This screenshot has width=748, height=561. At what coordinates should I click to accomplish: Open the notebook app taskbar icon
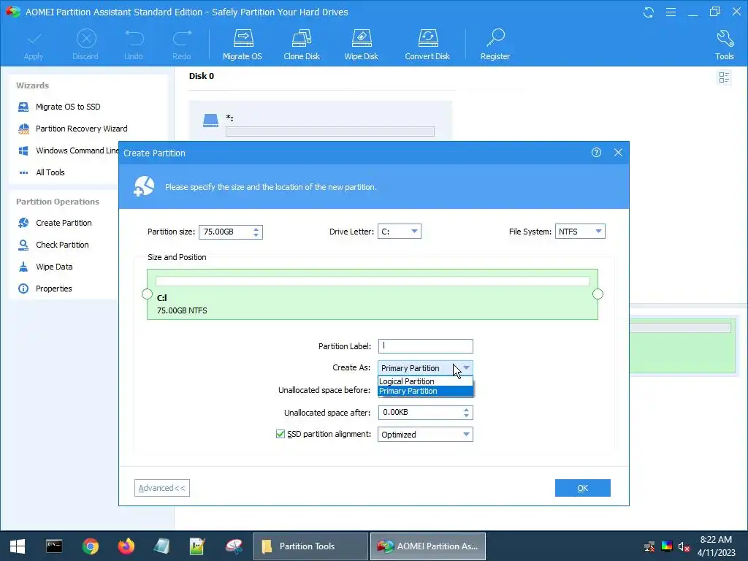(x=161, y=546)
